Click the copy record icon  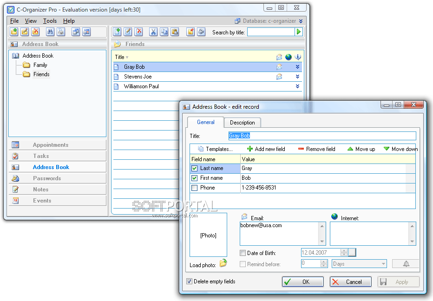164,32
